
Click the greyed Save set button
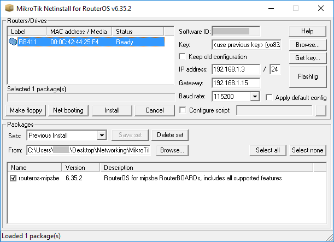coord(130,135)
